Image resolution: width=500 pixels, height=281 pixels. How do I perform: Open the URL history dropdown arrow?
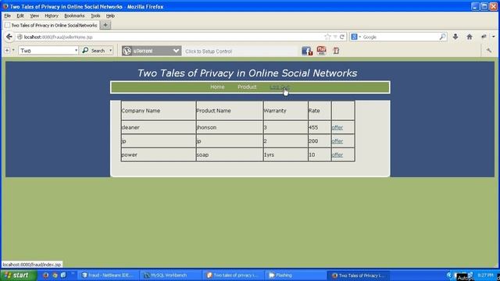pos(335,37)
